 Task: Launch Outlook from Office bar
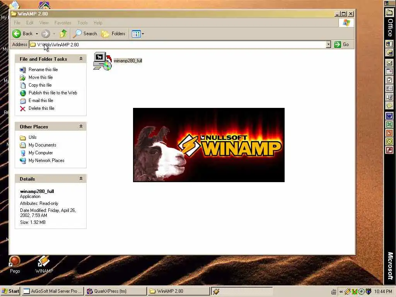(x=389, y=142)
